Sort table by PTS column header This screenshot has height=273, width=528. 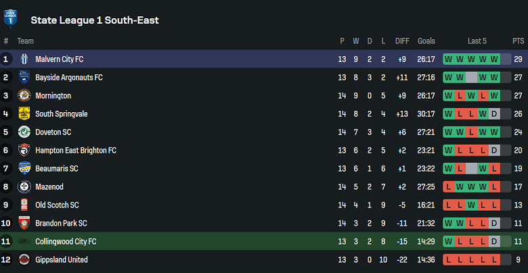point(518,41)
